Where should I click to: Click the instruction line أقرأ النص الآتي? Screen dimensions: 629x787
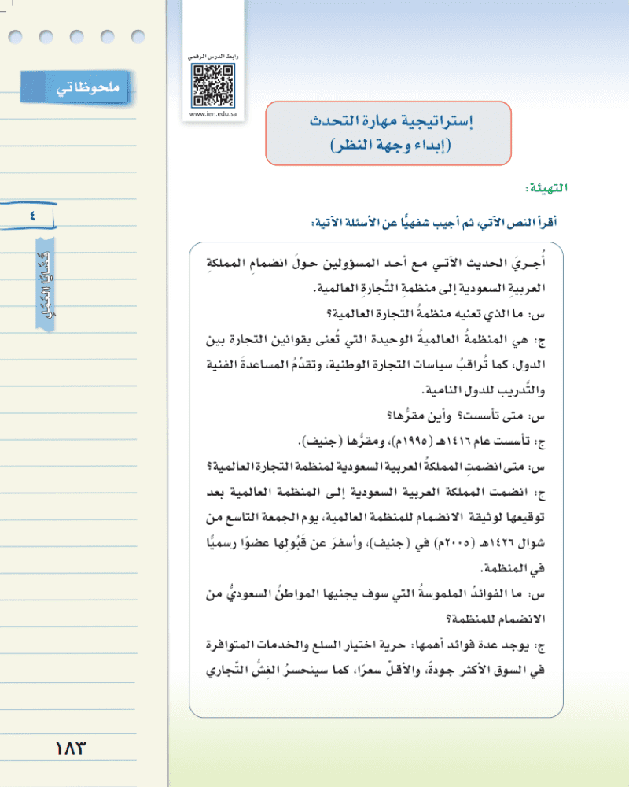(434, 222)
